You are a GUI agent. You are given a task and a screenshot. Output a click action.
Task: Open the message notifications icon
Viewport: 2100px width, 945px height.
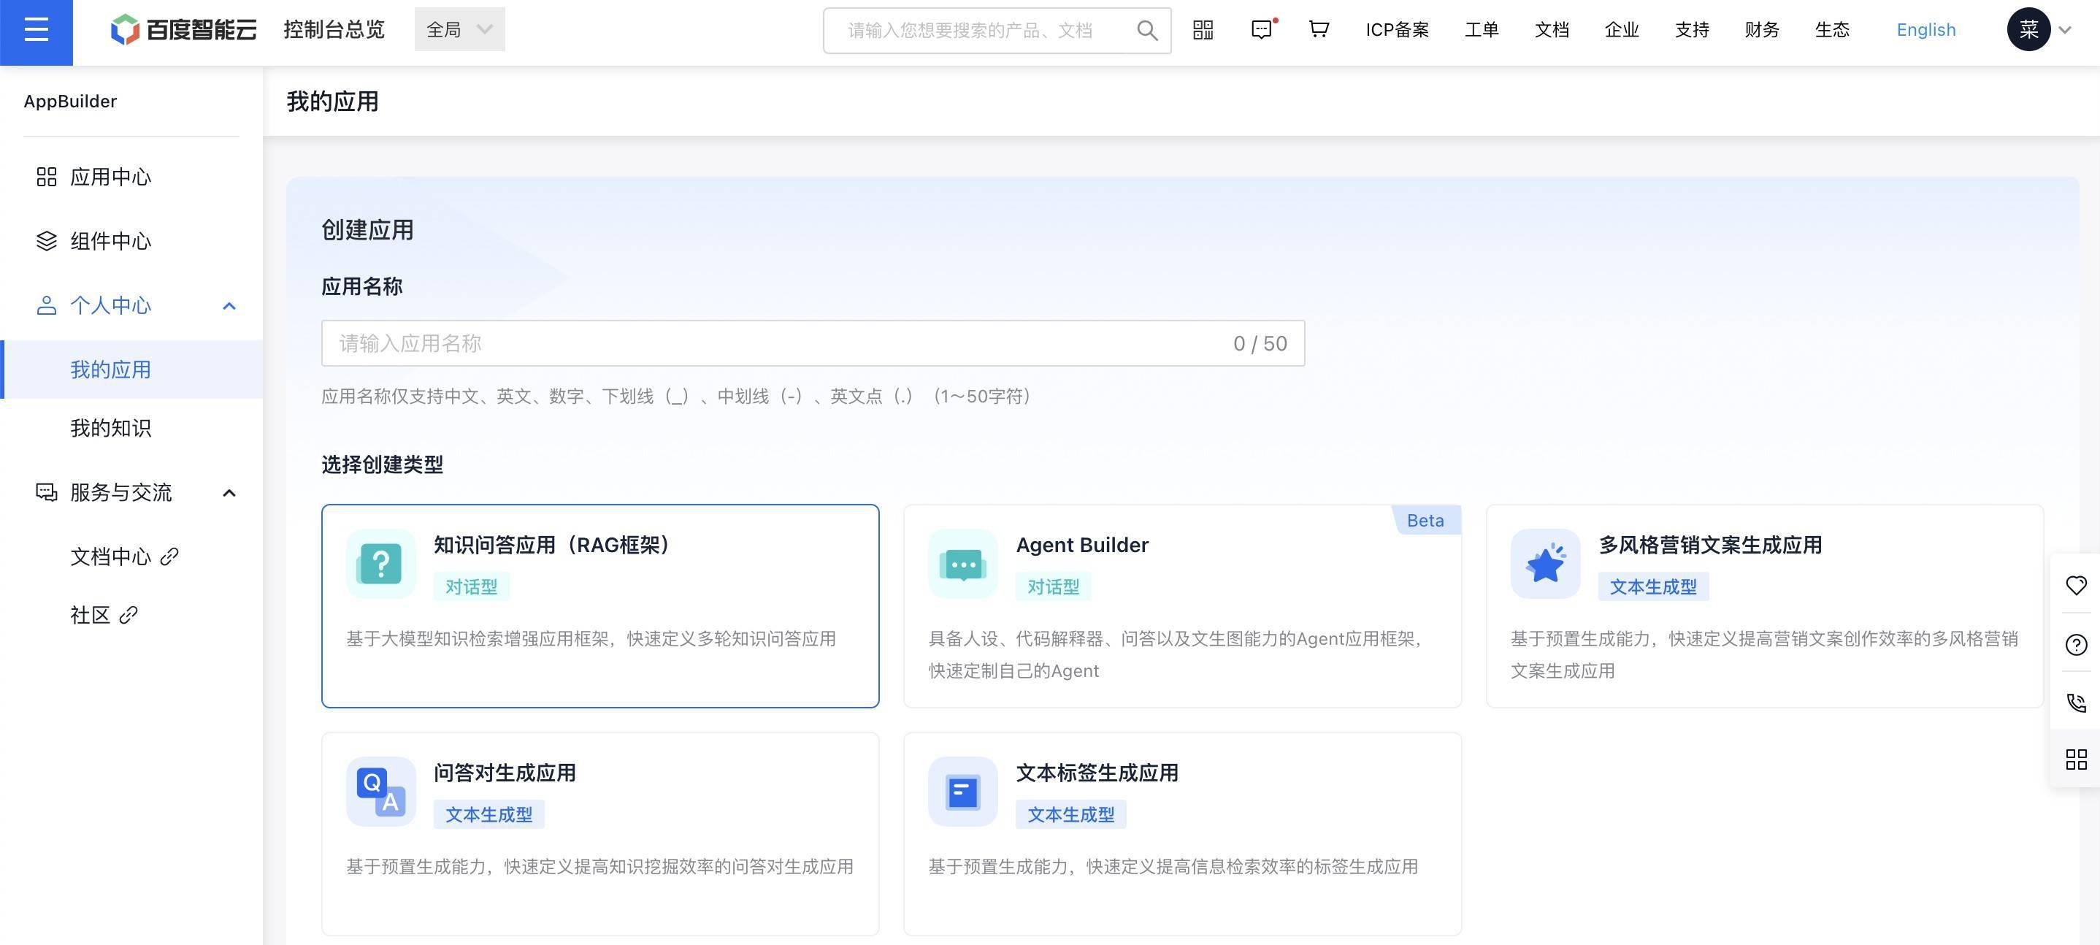pyautogui.click(x=1262, y=30)
